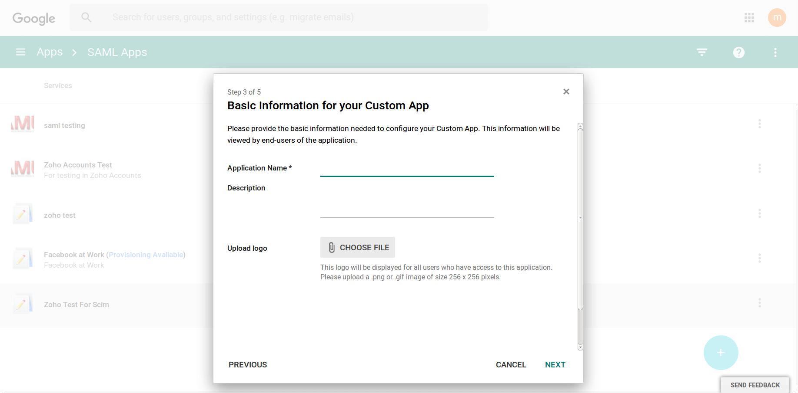This screenshot has width=798, height=393.
Task: Click PREVIOUS to go back a step
Action: coord(247,364)
